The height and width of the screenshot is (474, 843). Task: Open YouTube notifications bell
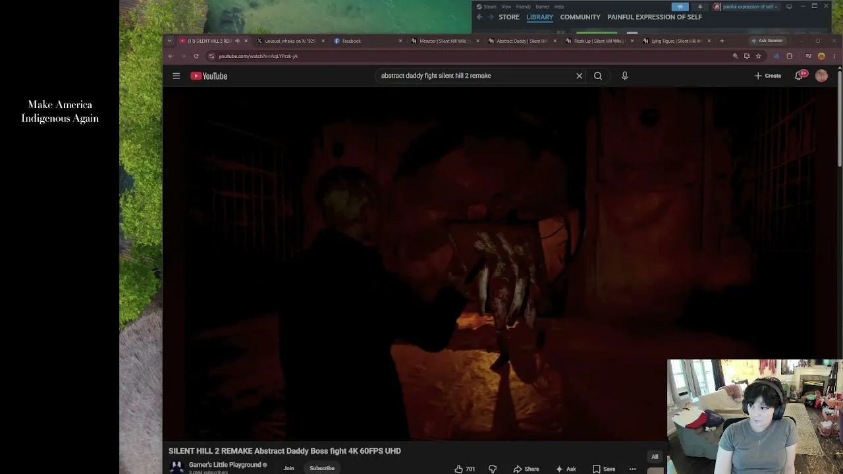[800, 76]
